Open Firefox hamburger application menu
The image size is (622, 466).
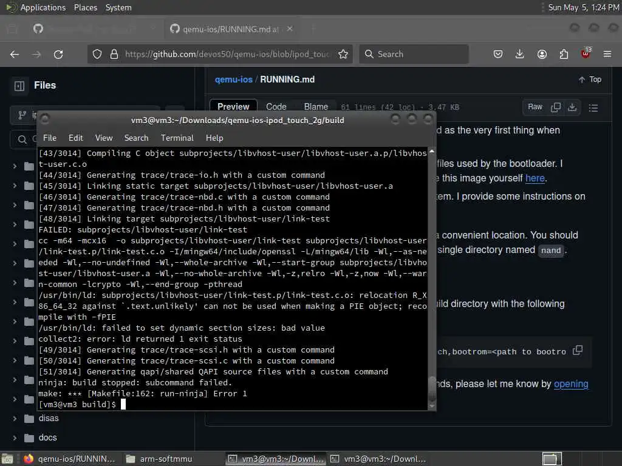tap(607, 54)
